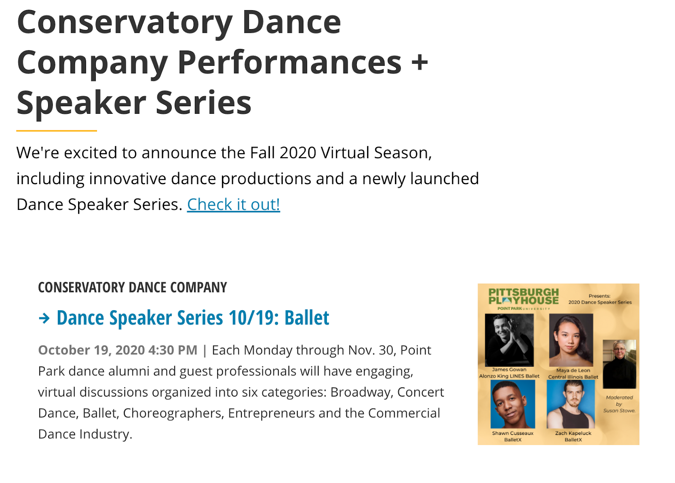The height and width of the screenshot is (483, 675).
Task: Click the main page heading about Performances
Action: pos(222,62)
